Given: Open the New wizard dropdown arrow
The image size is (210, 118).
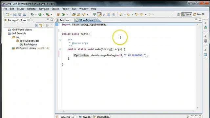Looking at the screenshot, I should [x=11, y=14].
